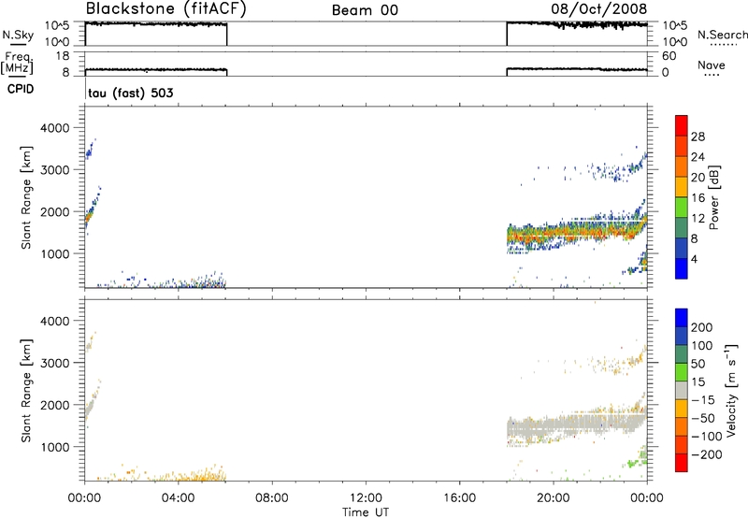This screenshot has height=518, width=748.
Task: Click the "-200" velocity color bar value
Action: 707,454
